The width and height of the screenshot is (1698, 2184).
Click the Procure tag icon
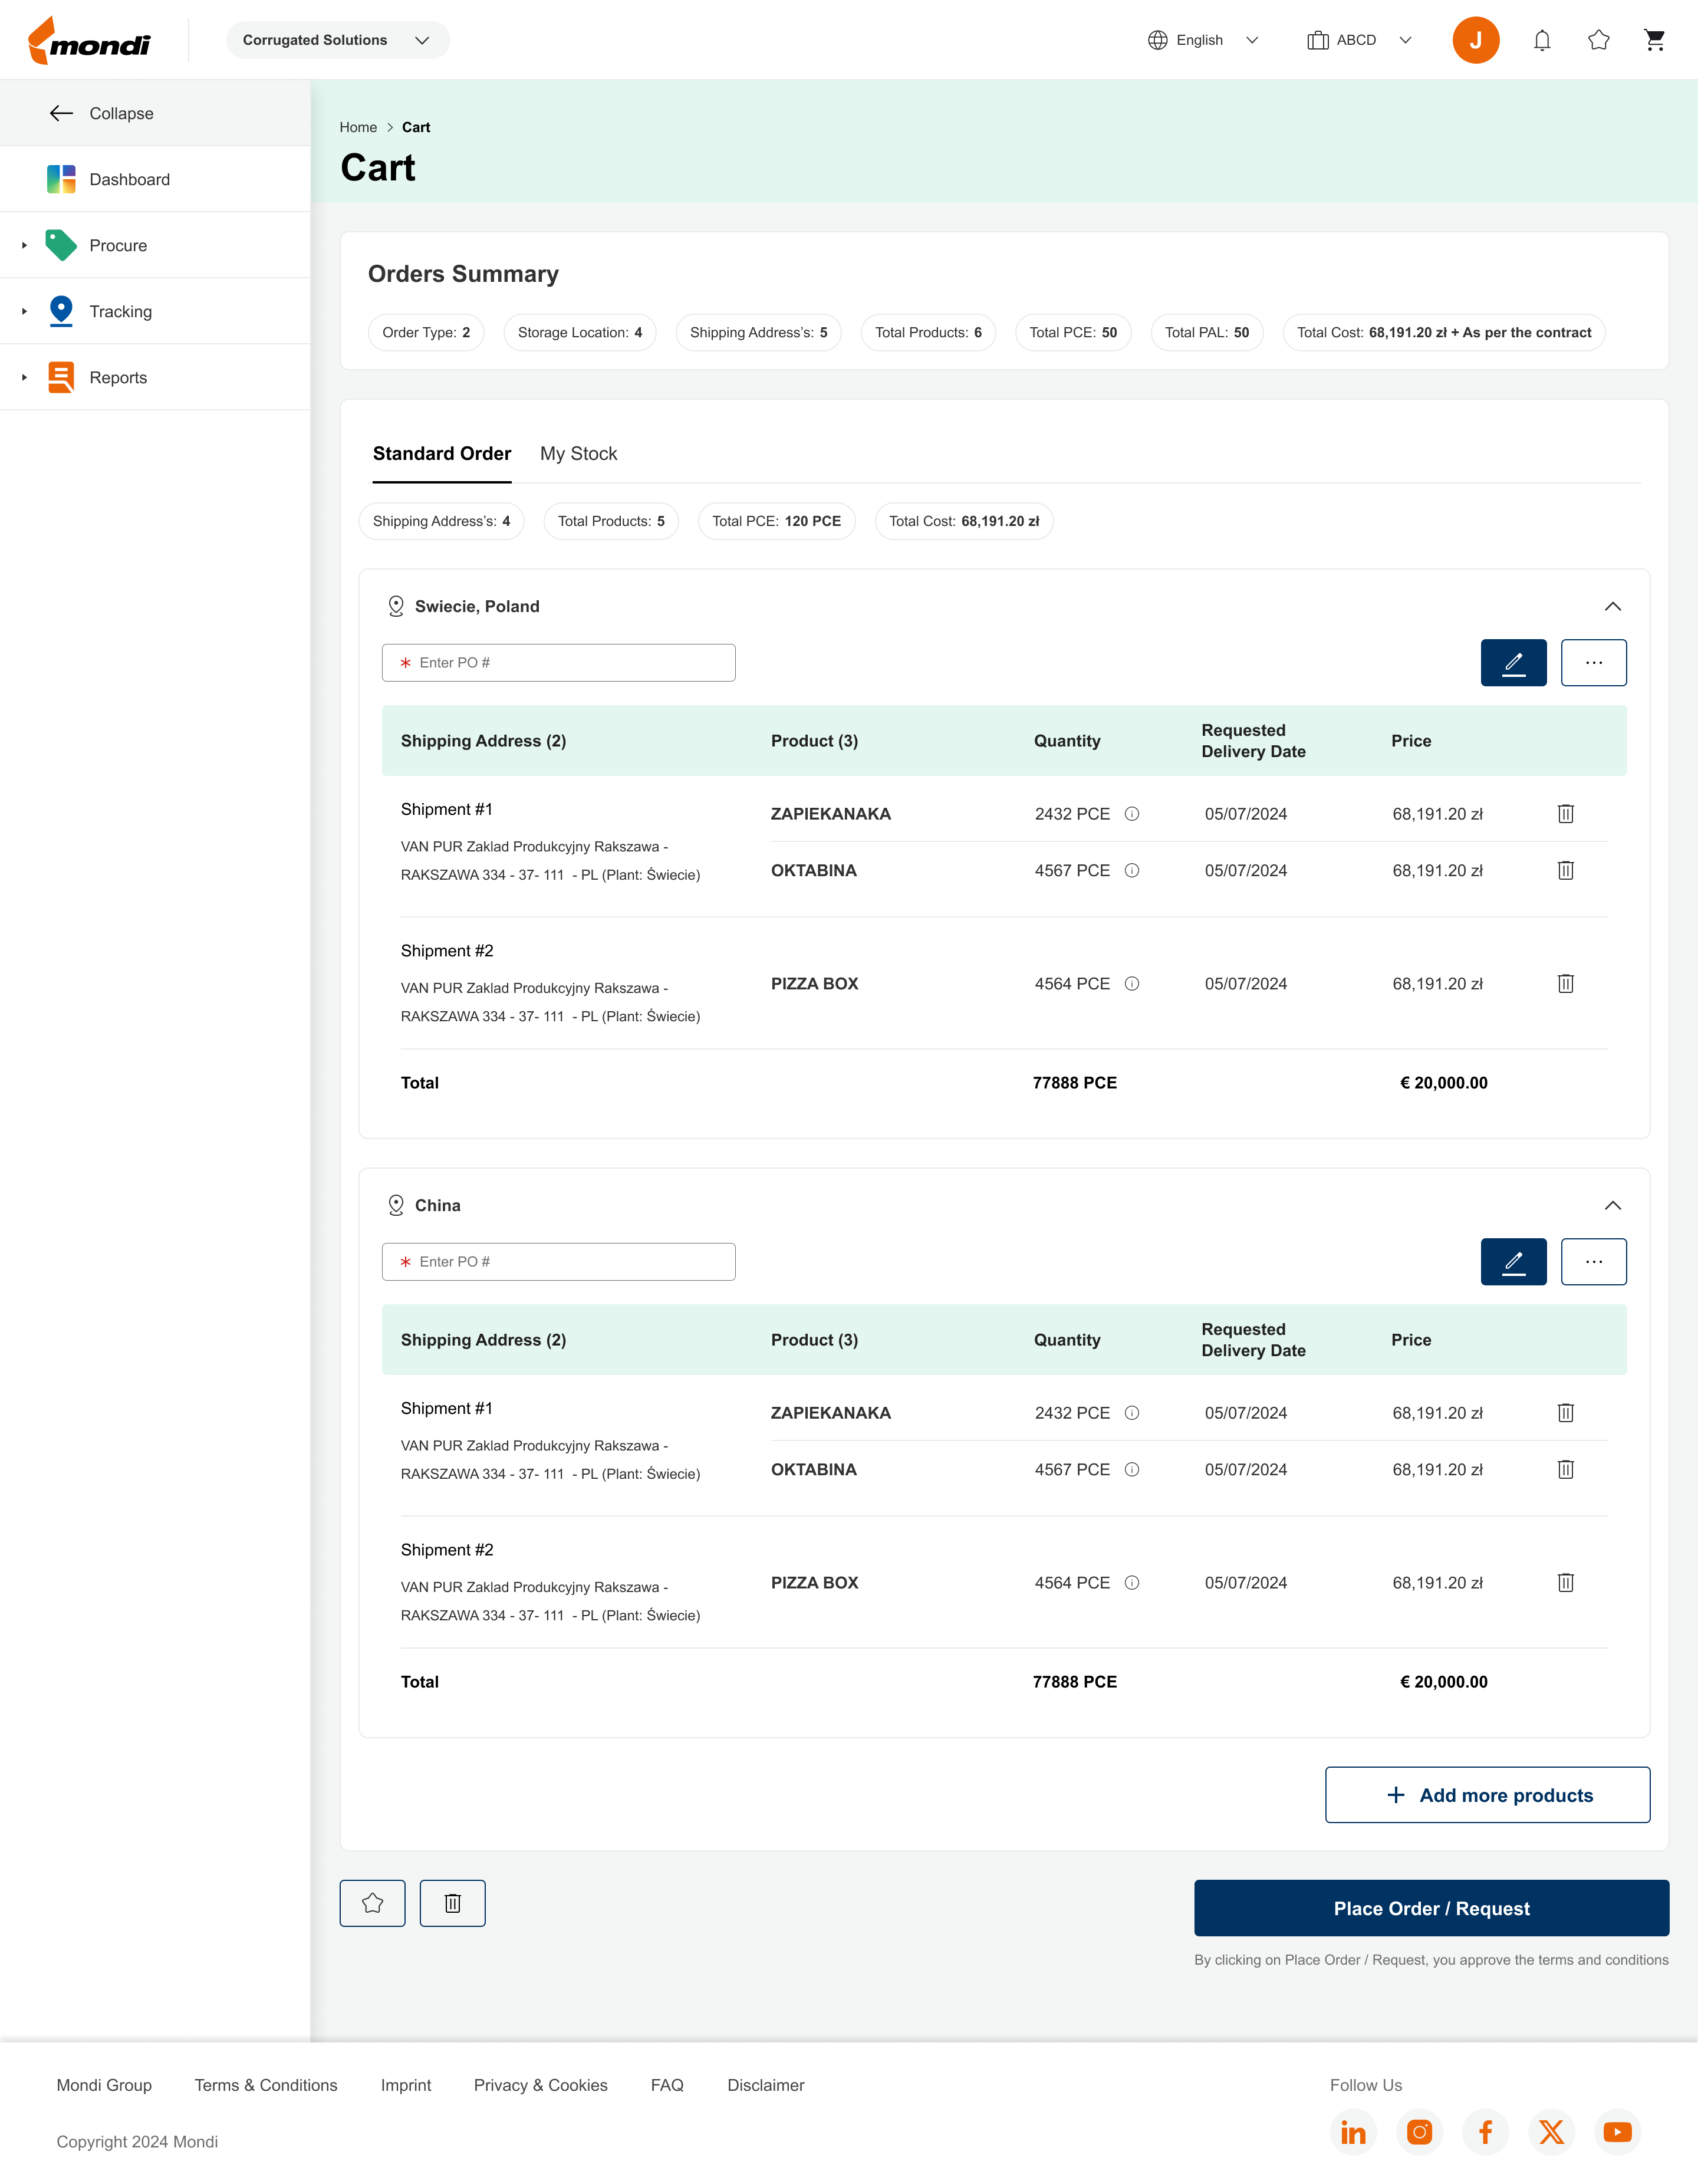click(61, 245)
